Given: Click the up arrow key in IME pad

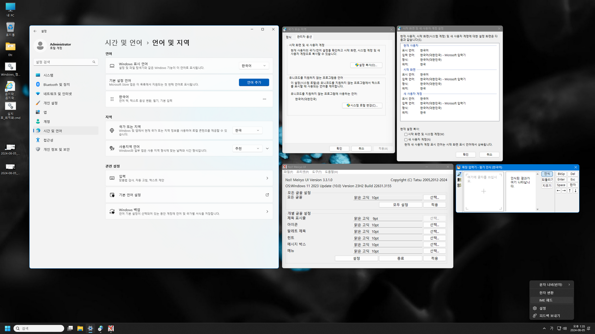Looking at the screenshot, I should point(570,191).
